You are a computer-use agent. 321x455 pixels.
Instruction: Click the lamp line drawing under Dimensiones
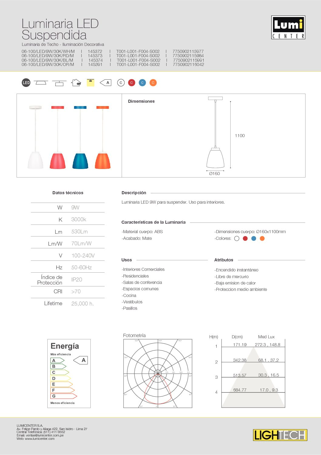pos(215,132)
